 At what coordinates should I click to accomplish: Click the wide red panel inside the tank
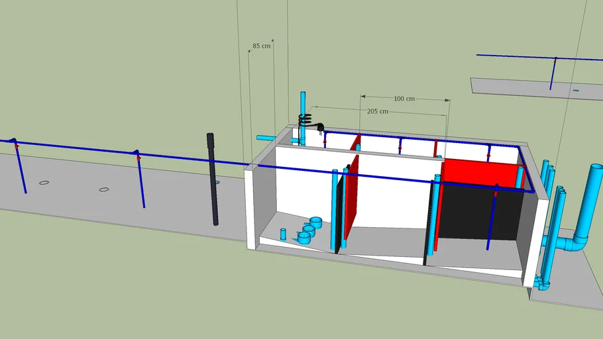point(477,173)
